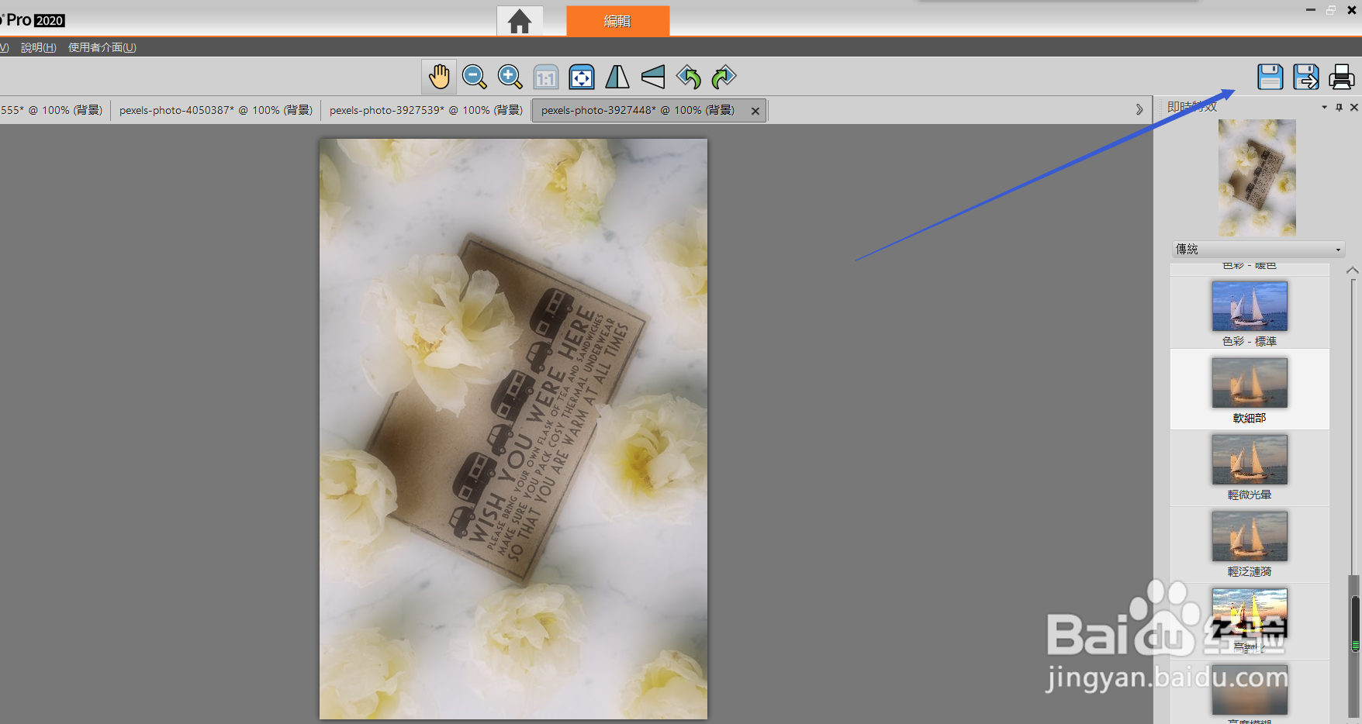The height and width of the screenshot is (724, 1362).
Task: Apply the 輕微光暈 effect thumbnail
Action: point(1250,460)
